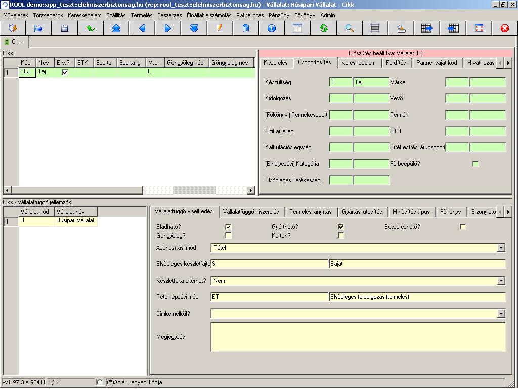This screenshot has width=518, height=389.
Task: Switch to the Gyártási utasítás tab
Action: (362, 212)
